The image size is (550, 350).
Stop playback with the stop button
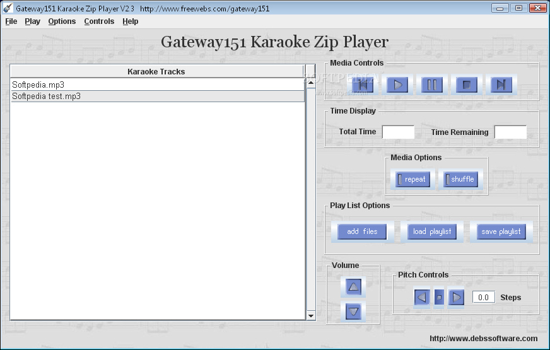[x=467, y=85]
